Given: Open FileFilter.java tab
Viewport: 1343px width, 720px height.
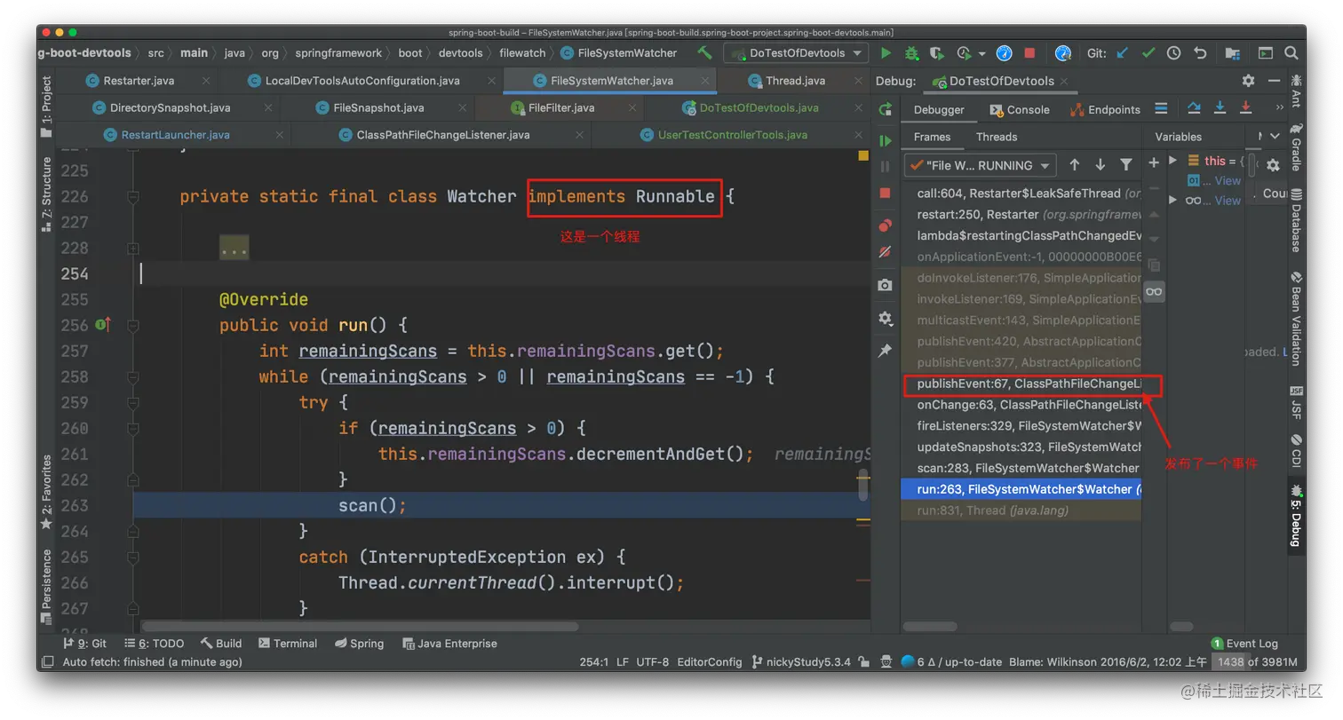Looking at the screenshot, I should pos(561,108).
